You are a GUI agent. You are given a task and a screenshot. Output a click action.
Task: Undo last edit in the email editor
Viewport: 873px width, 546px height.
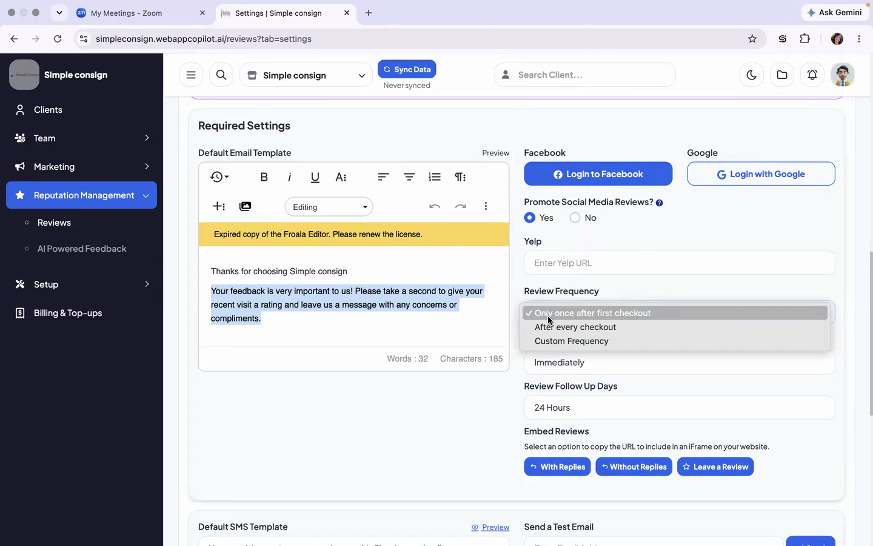click(435, 206)
